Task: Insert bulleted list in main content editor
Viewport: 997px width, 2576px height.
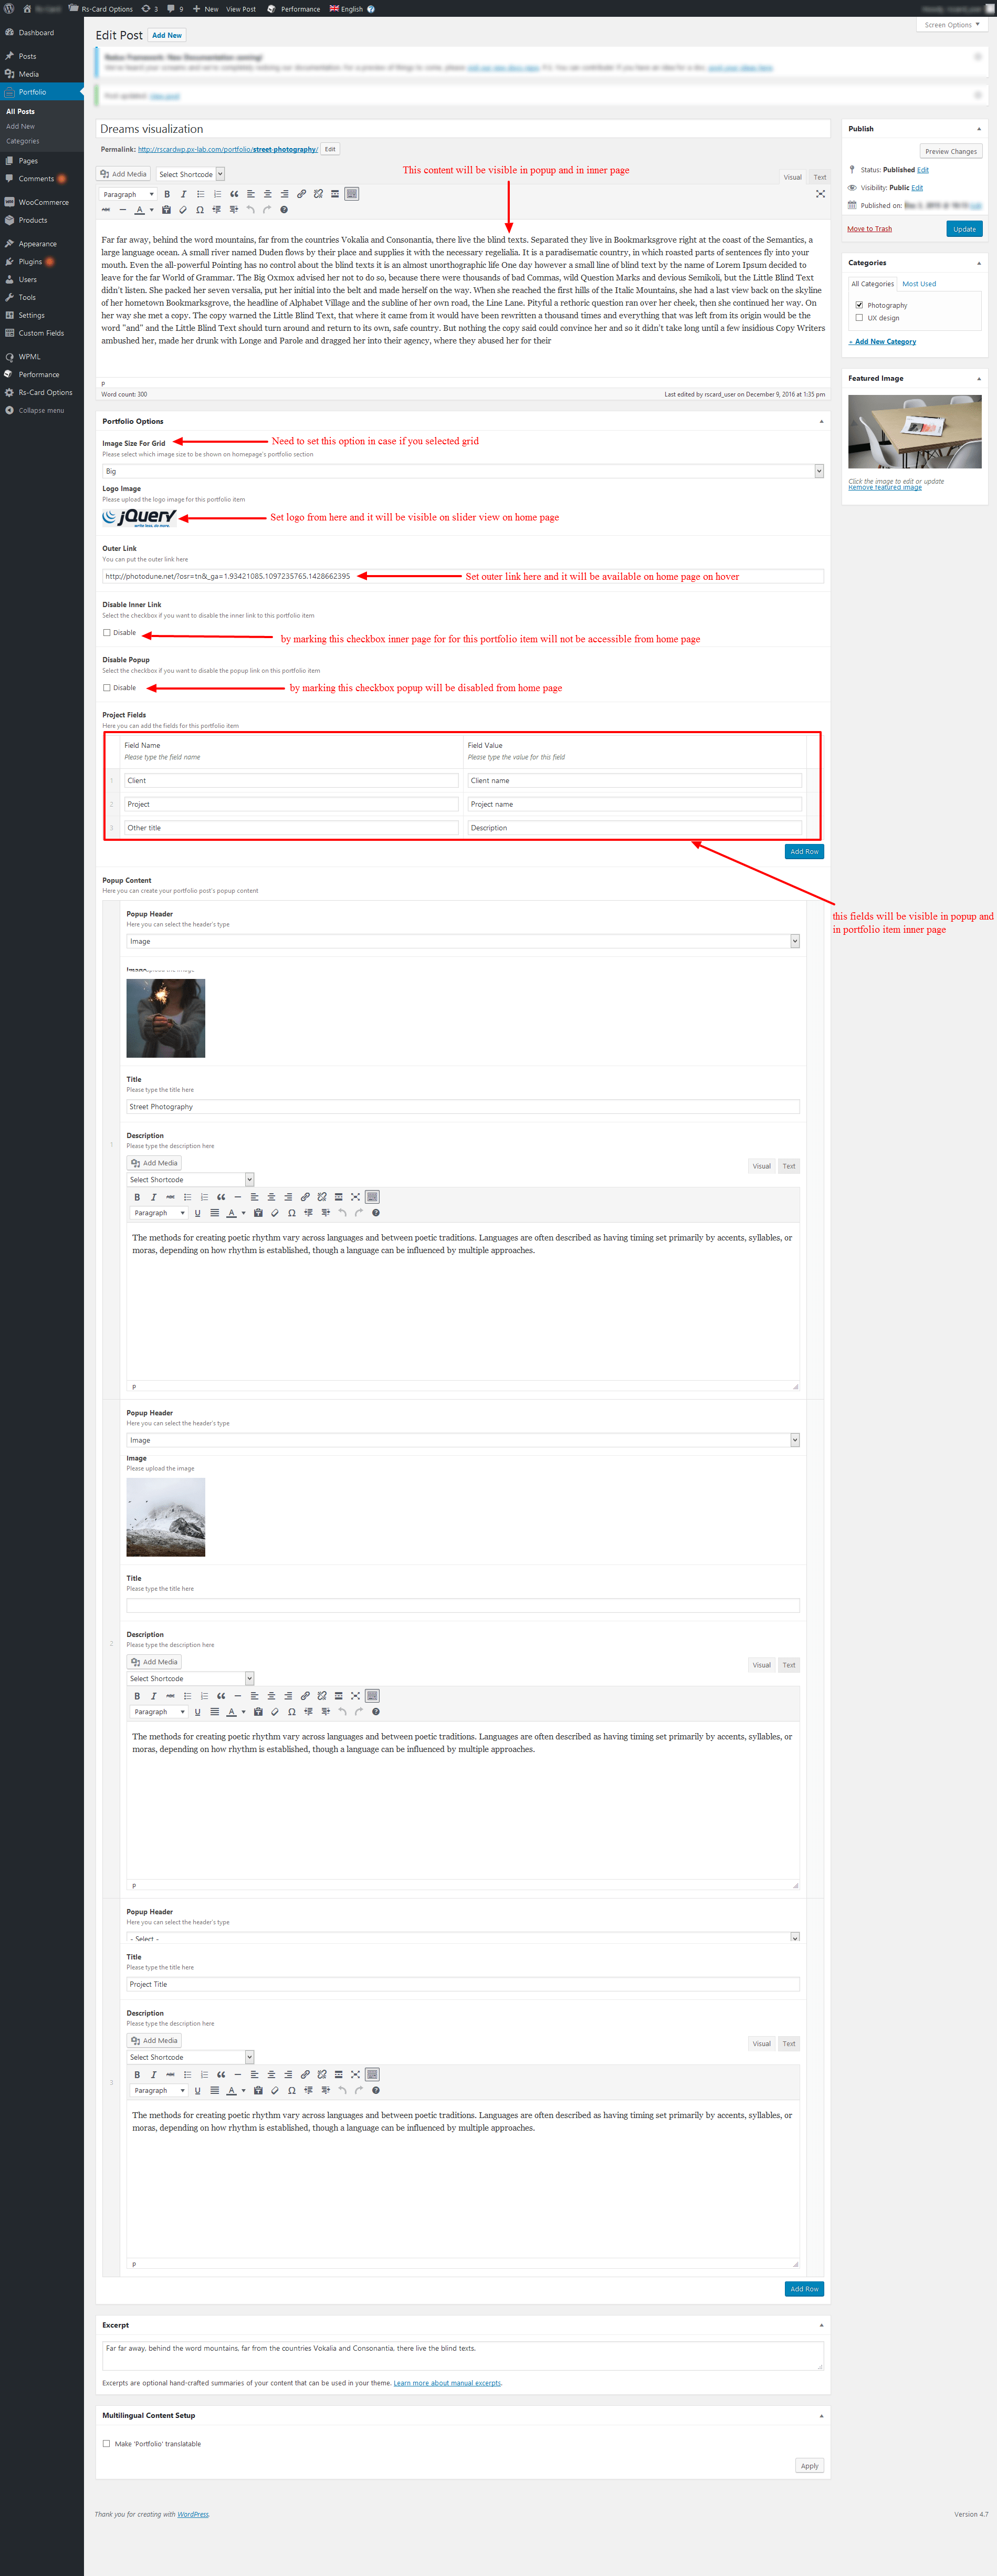Action: coord(200,194)
